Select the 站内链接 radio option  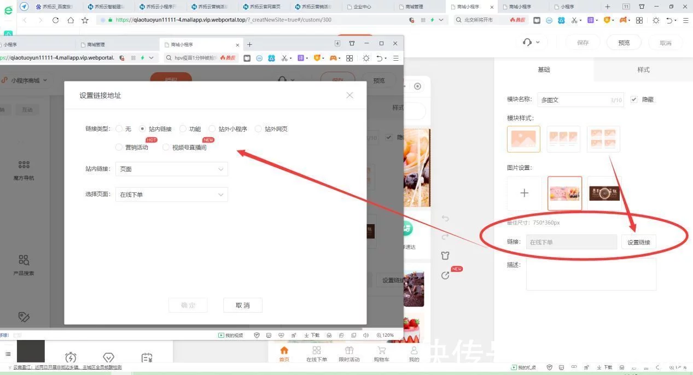[x=142, y=129]
